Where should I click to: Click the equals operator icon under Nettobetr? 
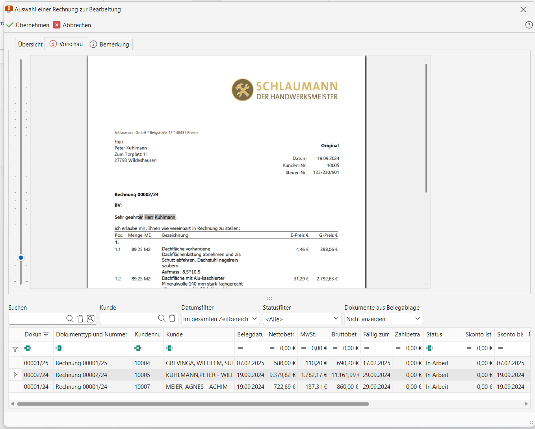(x=272, y=348)
